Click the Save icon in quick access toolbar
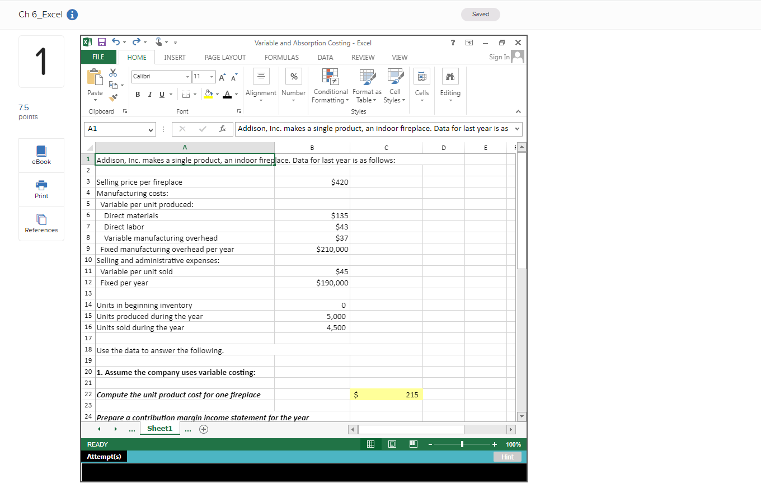Screen dimensions: 761x488 tap(102, 42)
